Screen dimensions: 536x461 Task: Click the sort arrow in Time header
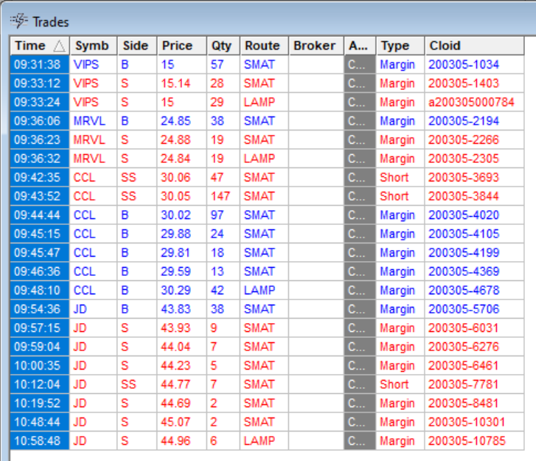pyautogui.click(x=58, y=46)
